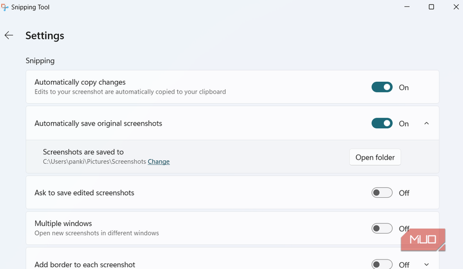
Task: Collapse the Automatically save original screenshots section
Action: tap(427, 123)
